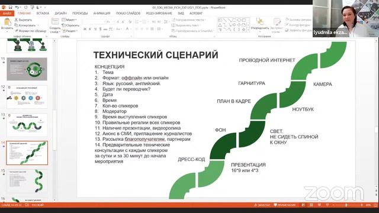This screenshot has width=379, height=213.
Task: Select the star shape in shapes gallery
Action: pos(243,30)
